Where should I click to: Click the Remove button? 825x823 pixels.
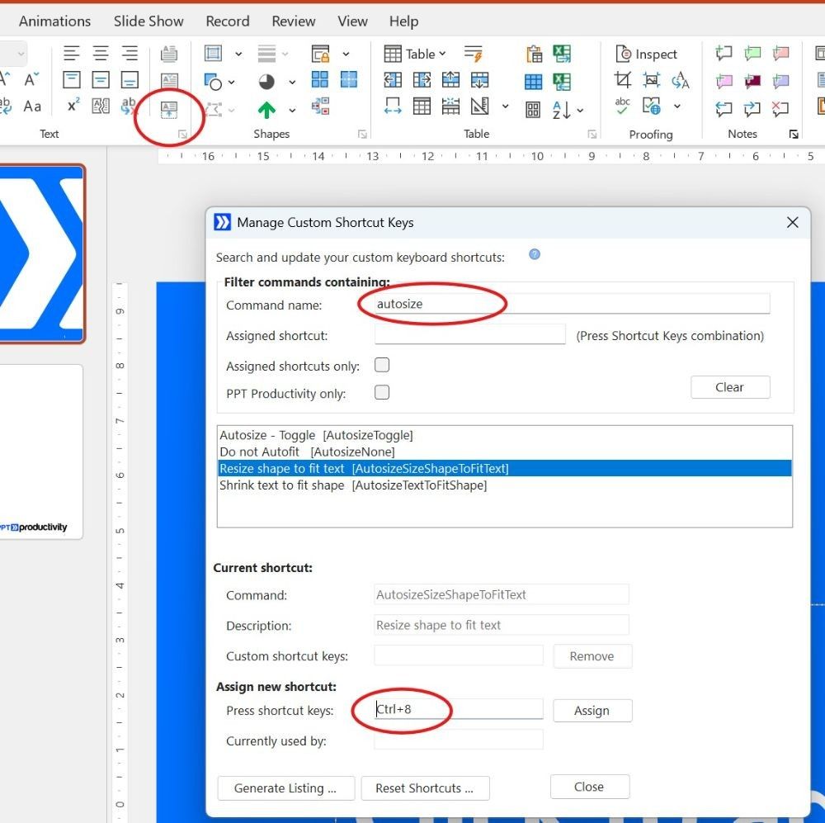point(592,656)
